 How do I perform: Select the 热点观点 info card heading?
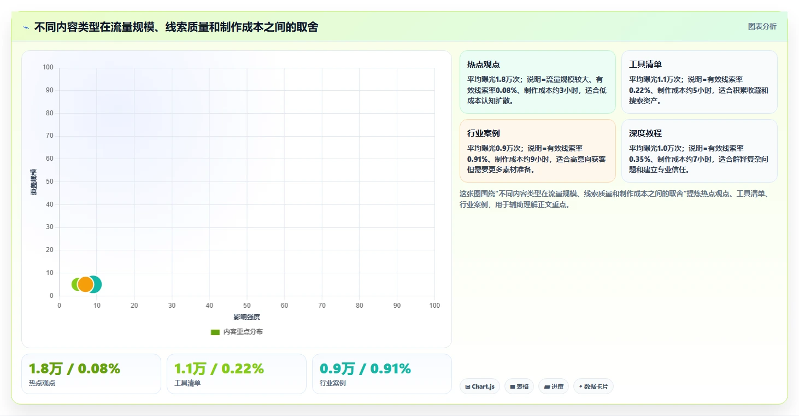[x=484, y=65]
